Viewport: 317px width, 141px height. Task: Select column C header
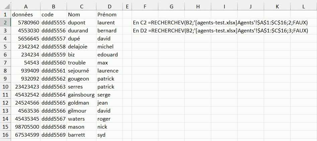[81, 6]
